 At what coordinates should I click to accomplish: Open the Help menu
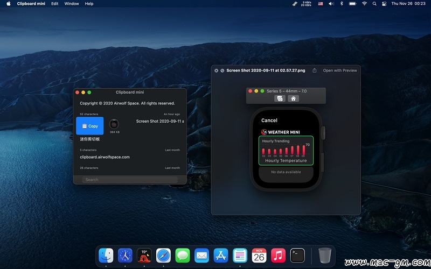[x=89, y=4]
